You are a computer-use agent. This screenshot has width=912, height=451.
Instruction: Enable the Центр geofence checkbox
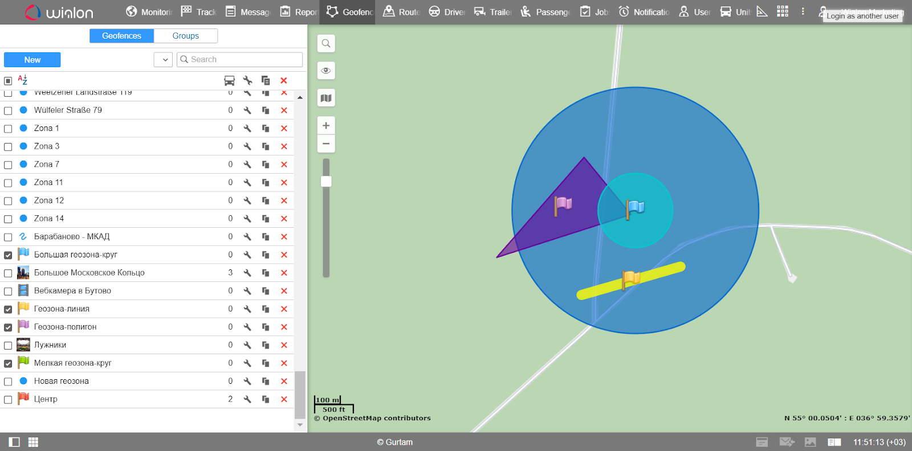8,400
